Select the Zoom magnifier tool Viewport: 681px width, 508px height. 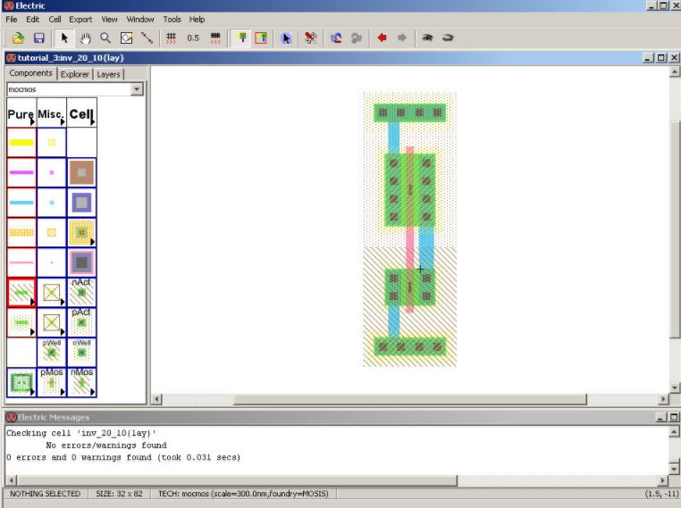coord(105,38)
